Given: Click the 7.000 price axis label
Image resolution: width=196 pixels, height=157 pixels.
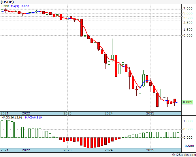Looking at the screenshot, I should coord(188,9).
